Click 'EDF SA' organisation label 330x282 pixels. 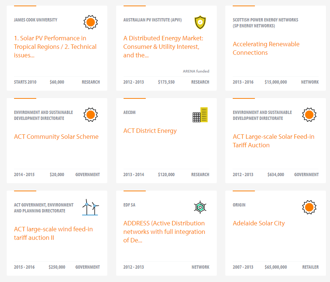(x=129, y=205)
